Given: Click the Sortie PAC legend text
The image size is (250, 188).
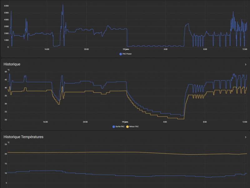Looking at the screenshot, I should coord(120,127).
